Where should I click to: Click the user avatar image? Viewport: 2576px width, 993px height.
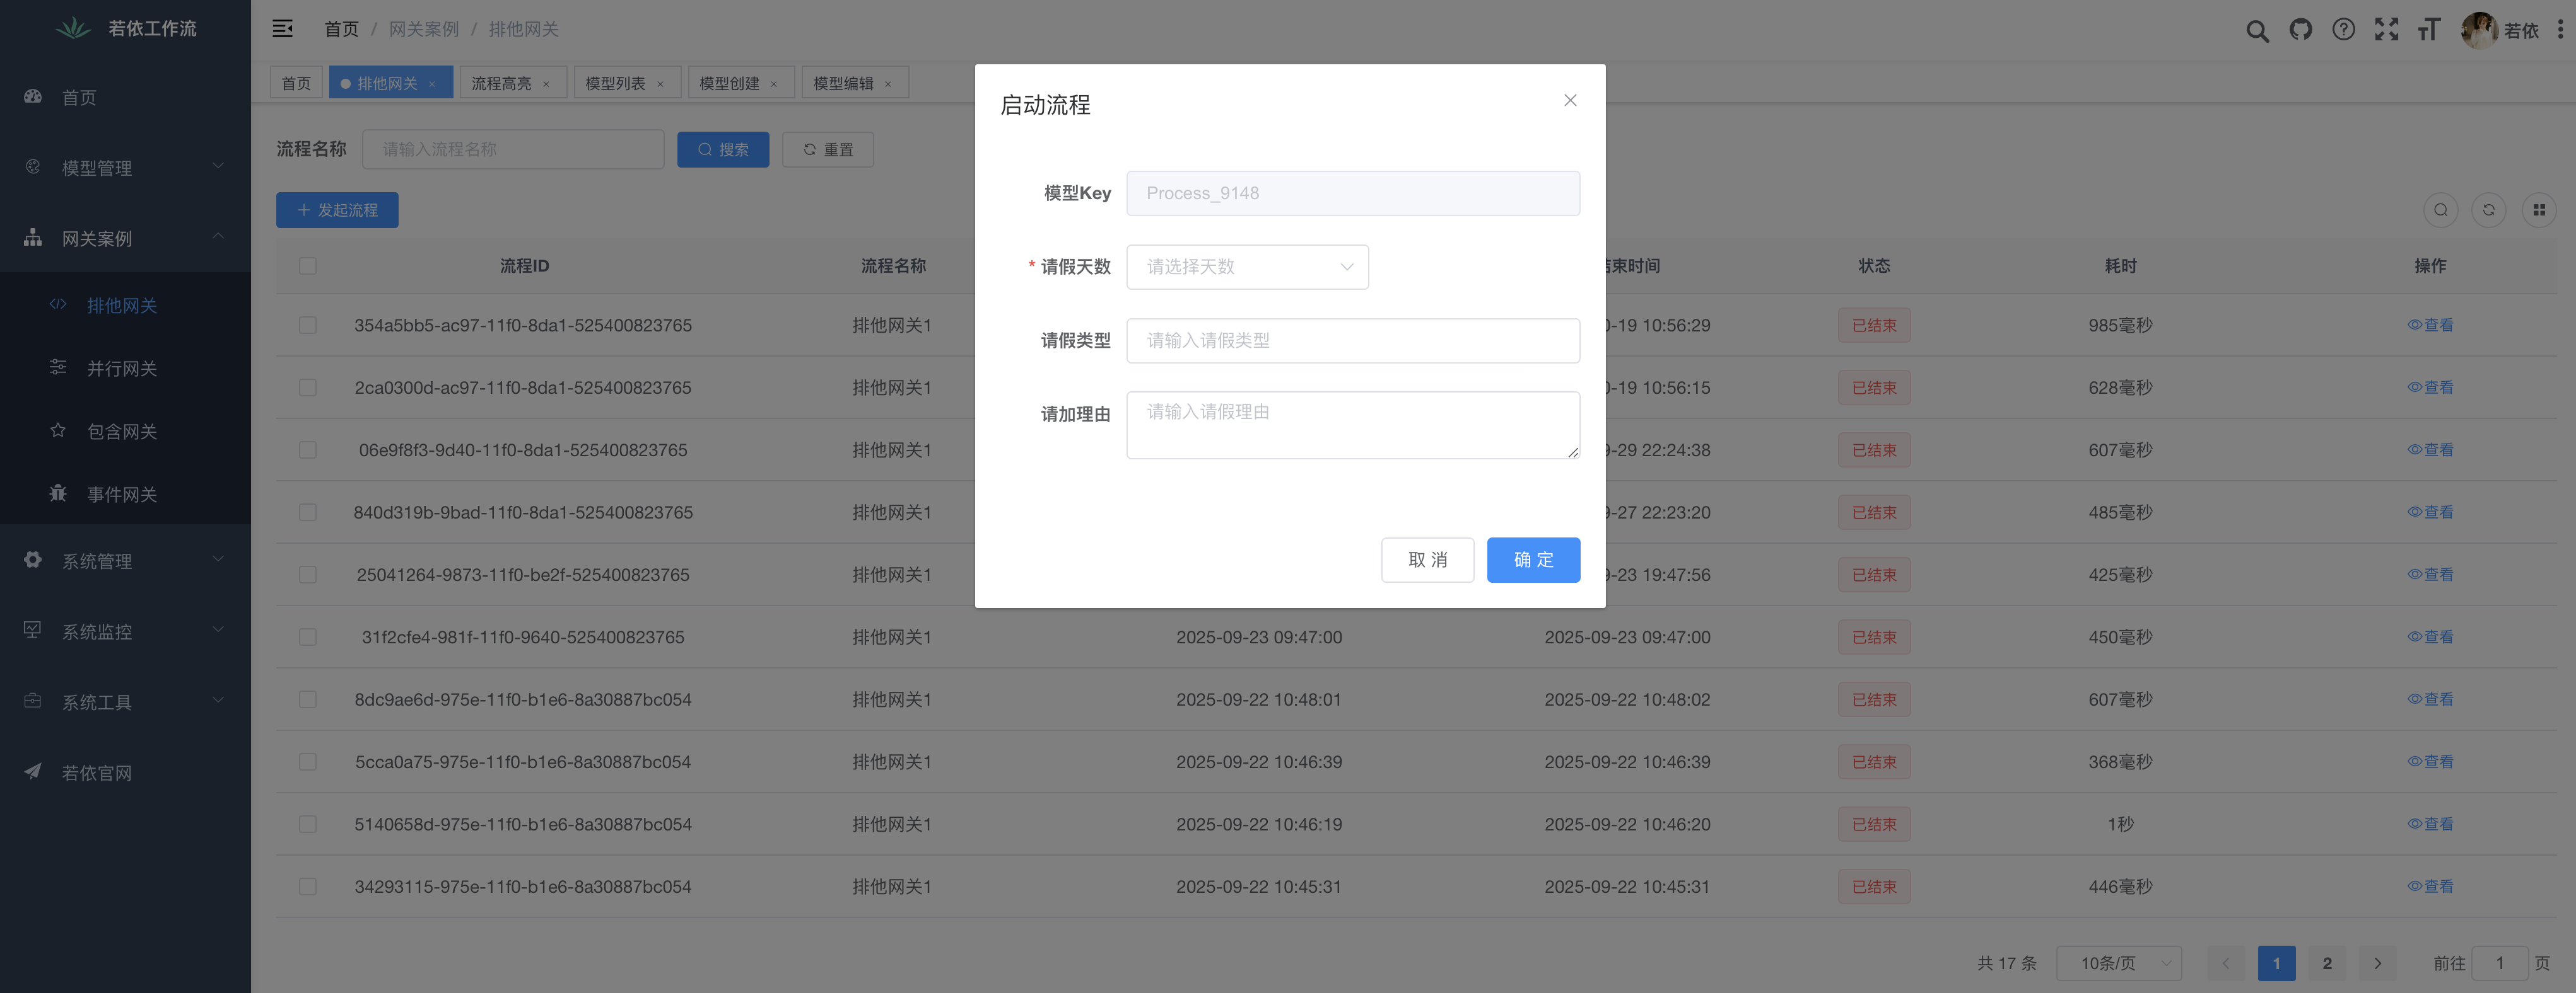point(2479,30)
